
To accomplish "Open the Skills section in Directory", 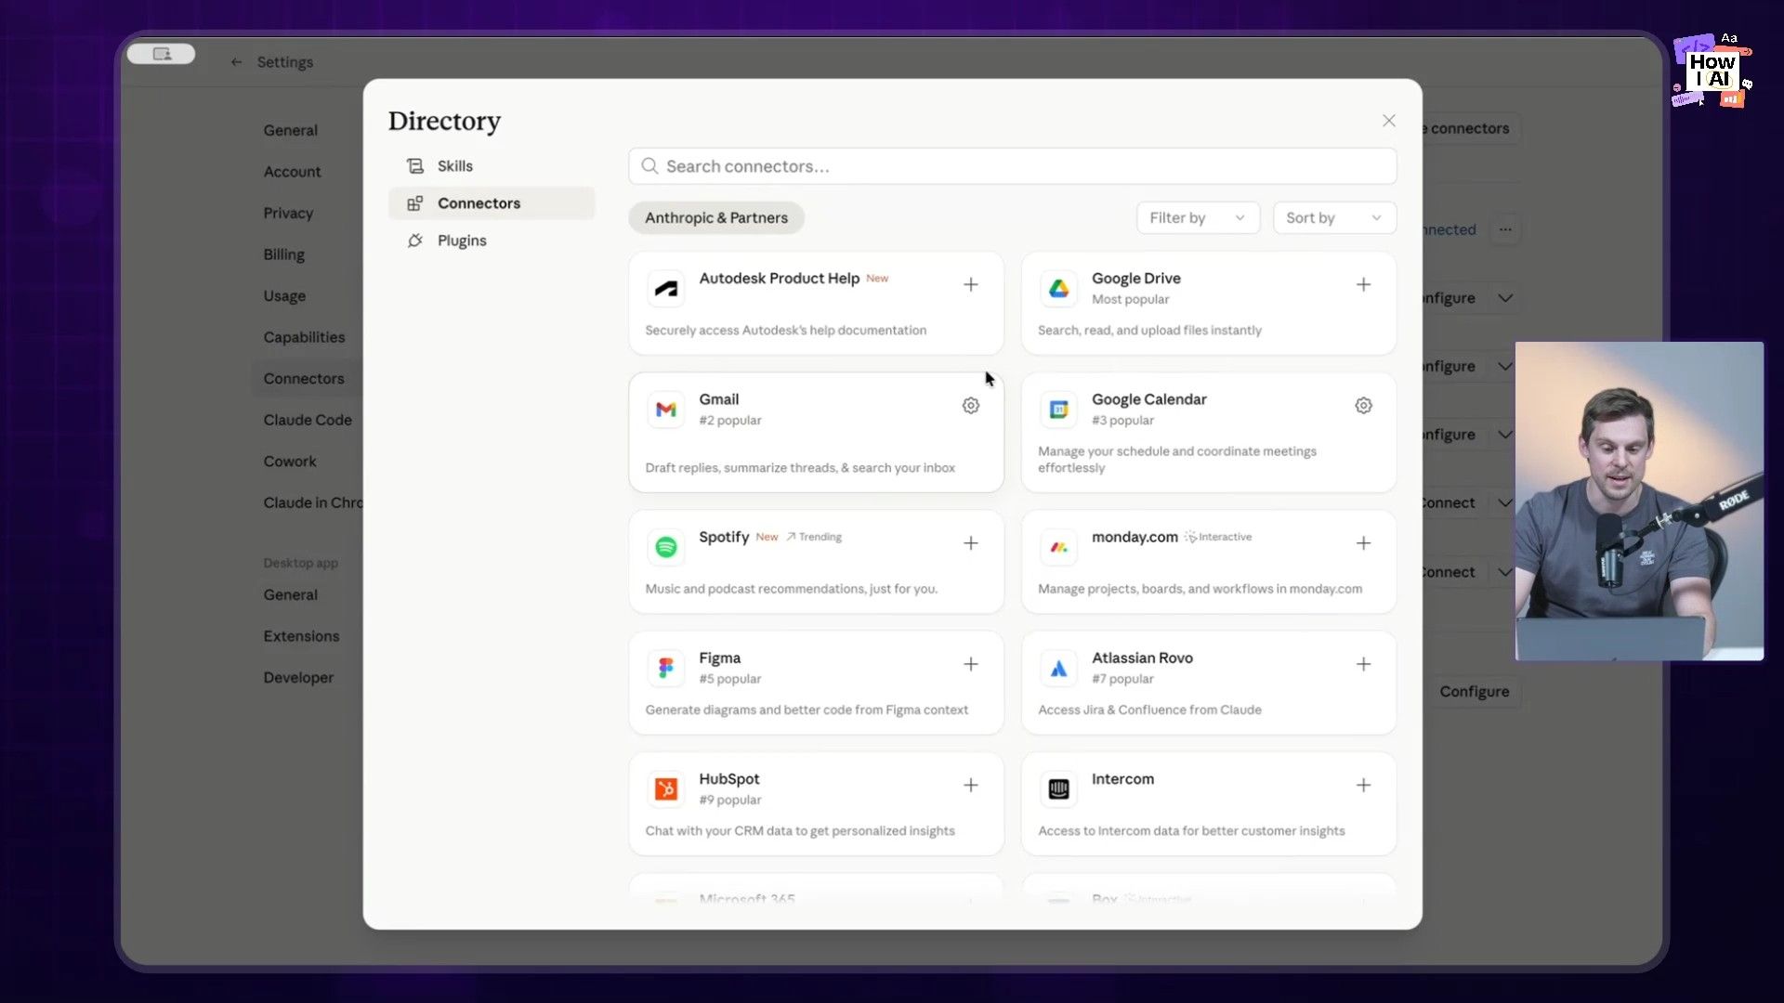I will click(492, 166).
